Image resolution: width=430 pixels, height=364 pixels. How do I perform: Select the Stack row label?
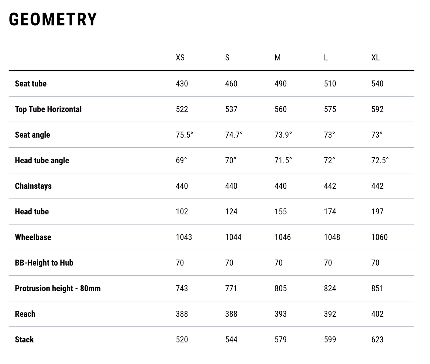[24, 340]
